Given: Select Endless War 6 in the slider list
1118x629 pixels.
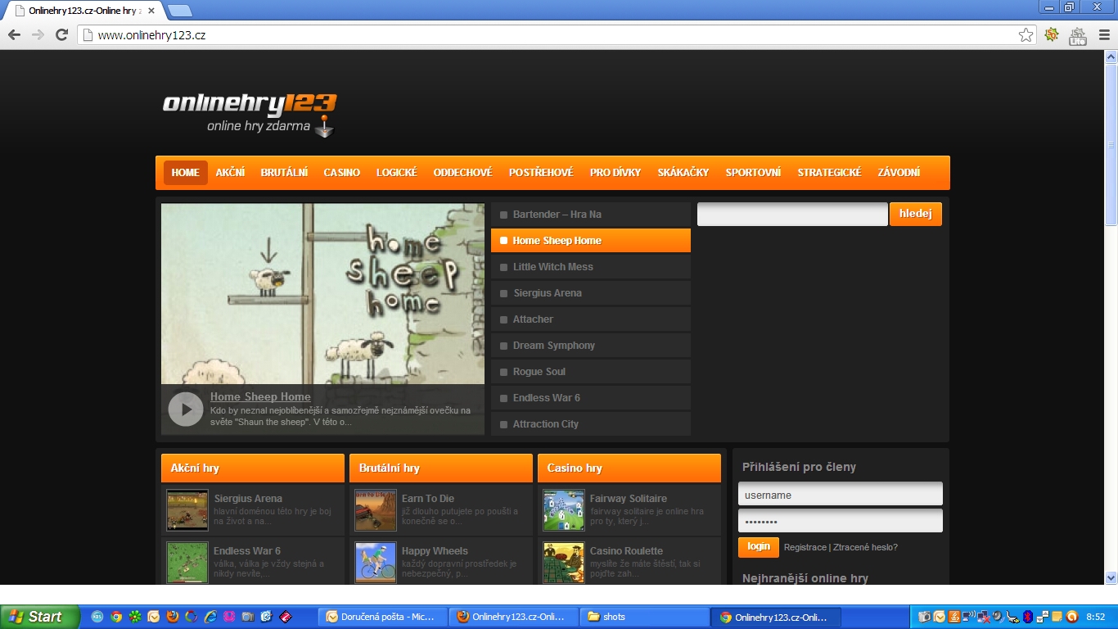Looking at the screenshot, I should point(591,398).
